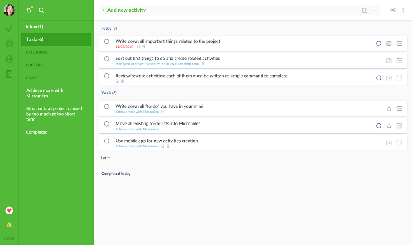Screen dimensions: 412x245
Task: Toggle the eye visibility icon in header
Action: click(393, 10)
